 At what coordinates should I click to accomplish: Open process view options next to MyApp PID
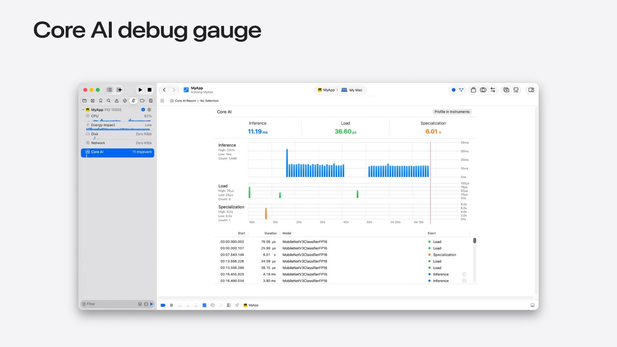click(x=149, y=110)
